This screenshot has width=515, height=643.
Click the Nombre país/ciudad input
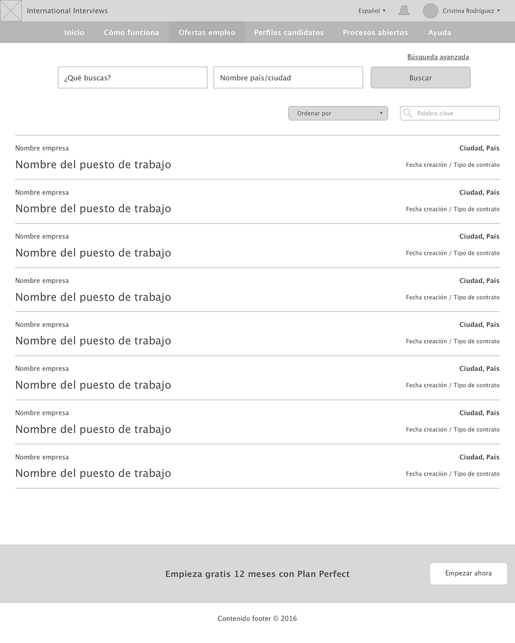[x=288, y=78]
